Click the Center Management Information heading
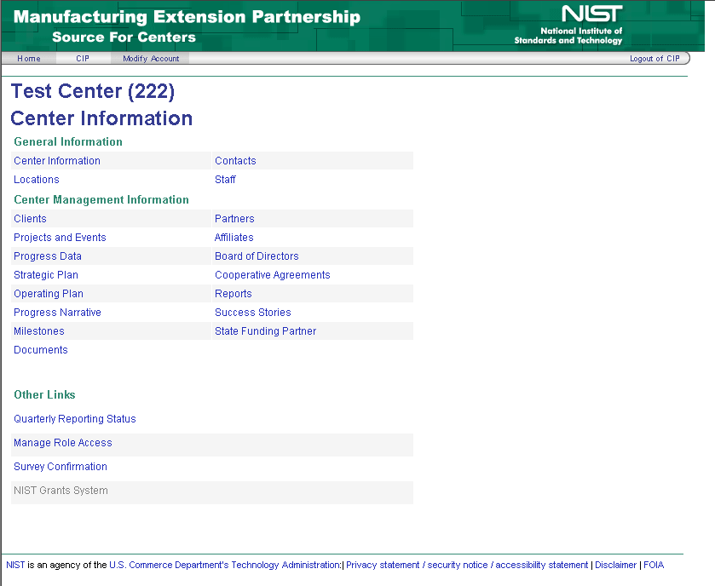The height and width of the screenshot is (586, 715). tap(101, 199)
